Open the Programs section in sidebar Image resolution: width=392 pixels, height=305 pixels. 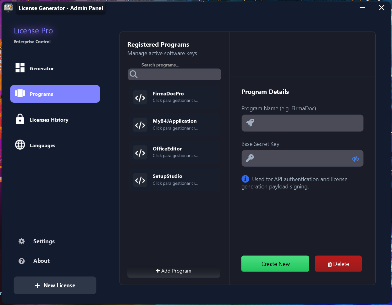click(x=55, y=94)
